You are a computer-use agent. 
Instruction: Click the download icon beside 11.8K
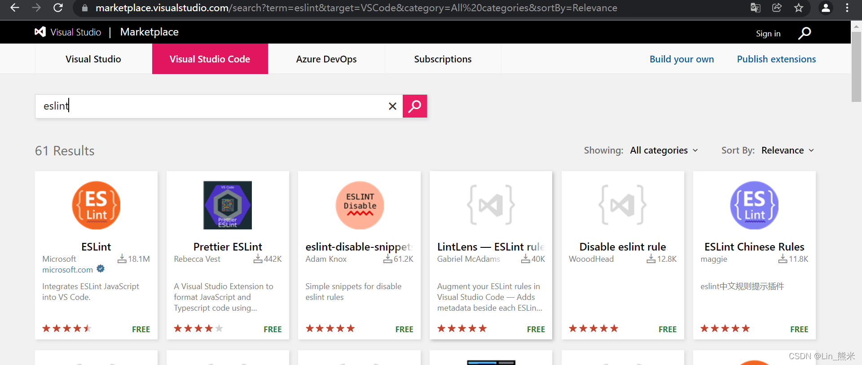pyautogui.click(x=783, y=259)
